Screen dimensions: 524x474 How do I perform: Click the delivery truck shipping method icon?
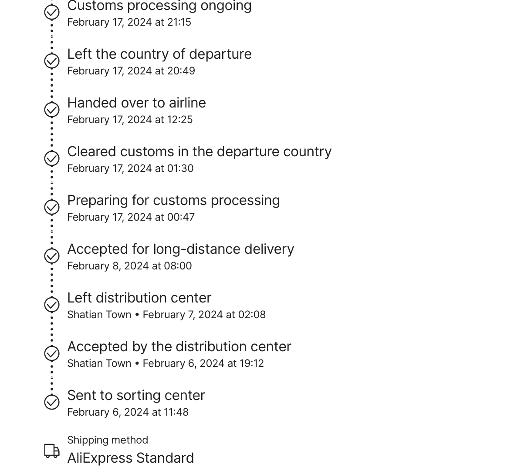click(x=52, y=451)
